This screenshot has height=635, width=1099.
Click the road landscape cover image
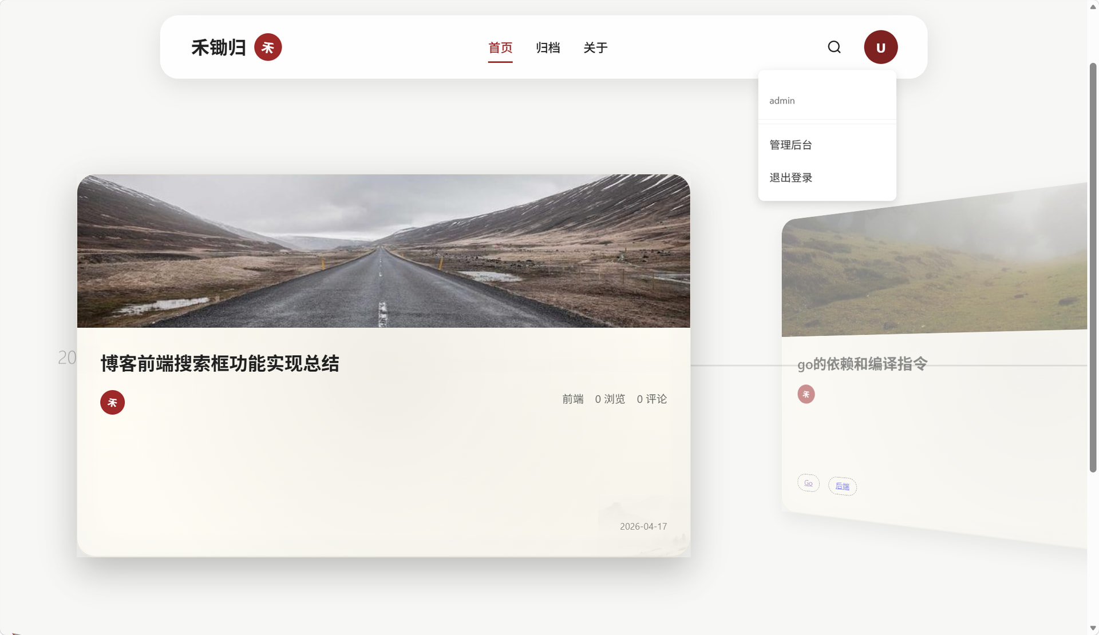[x=384, y=251]
